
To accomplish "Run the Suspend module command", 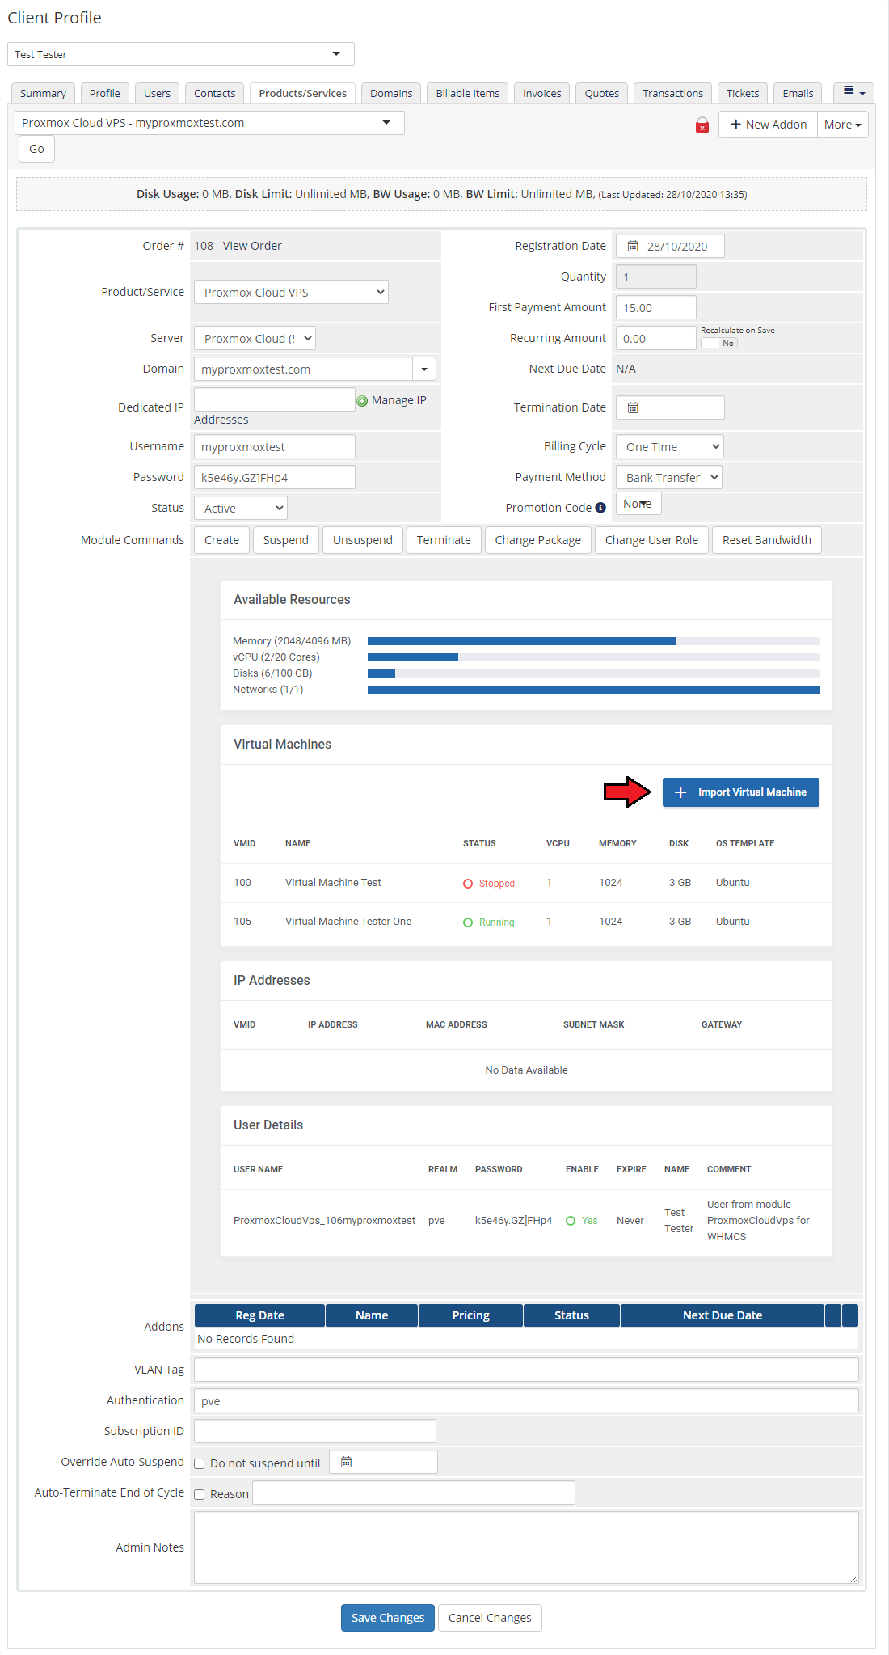I will [x=286, y=540].
